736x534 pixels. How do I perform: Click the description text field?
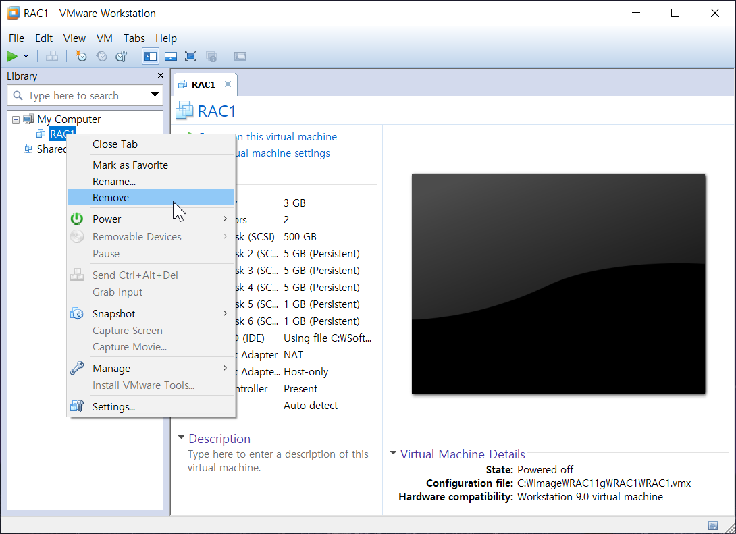point(278,461)
